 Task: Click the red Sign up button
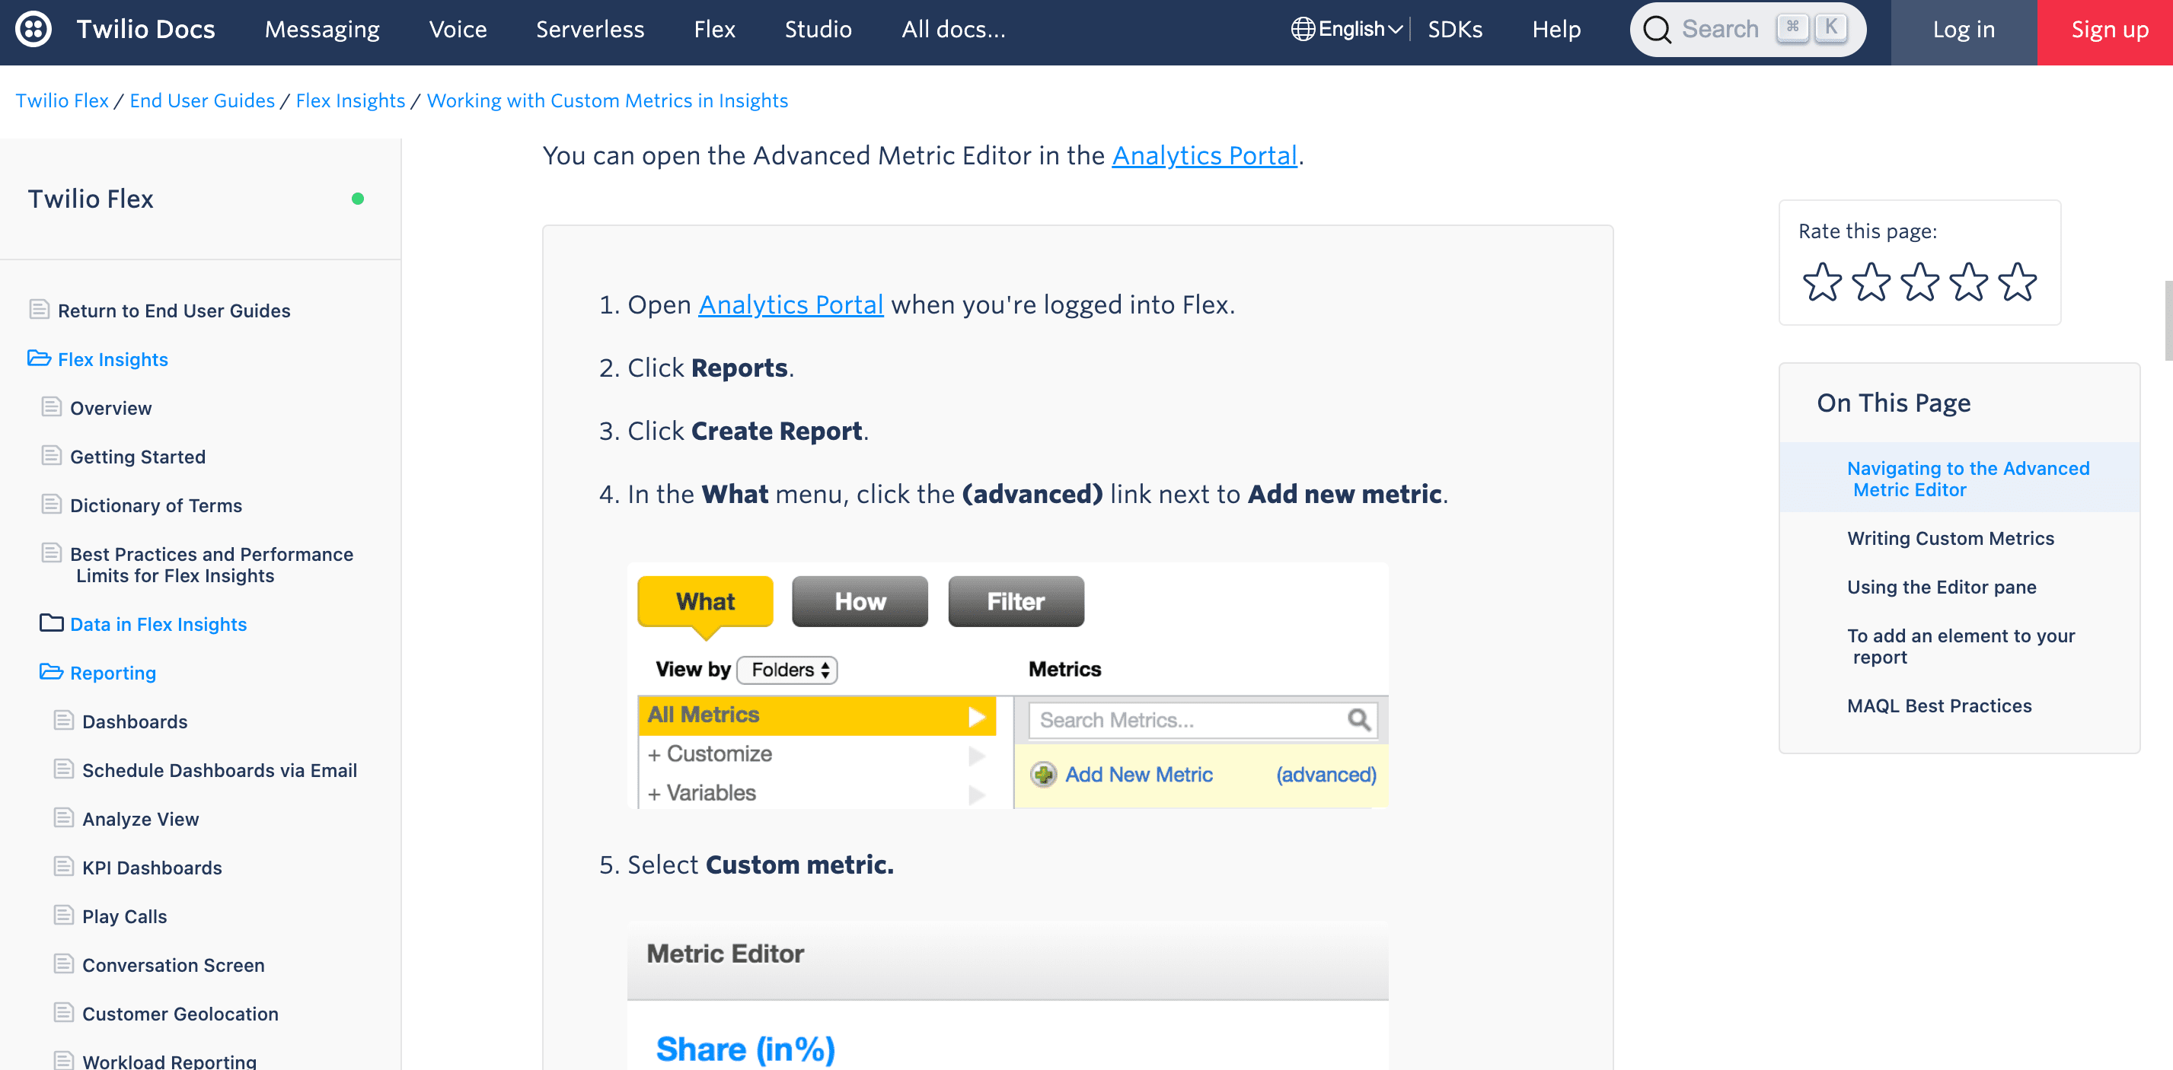(2105, 32)
